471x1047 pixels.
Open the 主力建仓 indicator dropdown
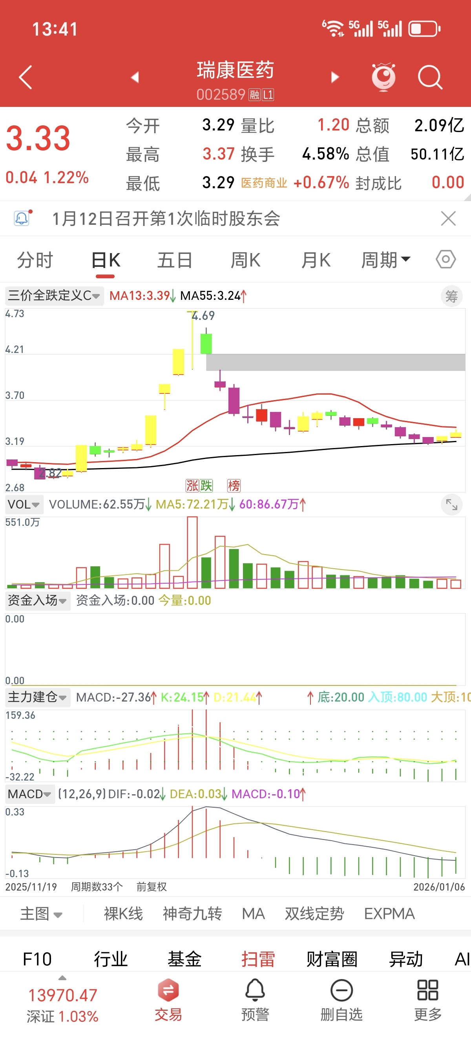point(37,697)
